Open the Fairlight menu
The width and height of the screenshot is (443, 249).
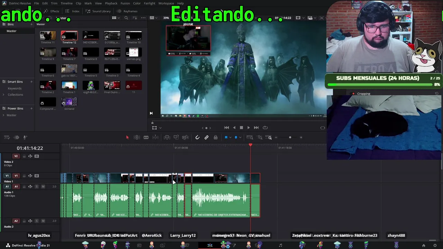pyautogui.click(x=150, y=3)
